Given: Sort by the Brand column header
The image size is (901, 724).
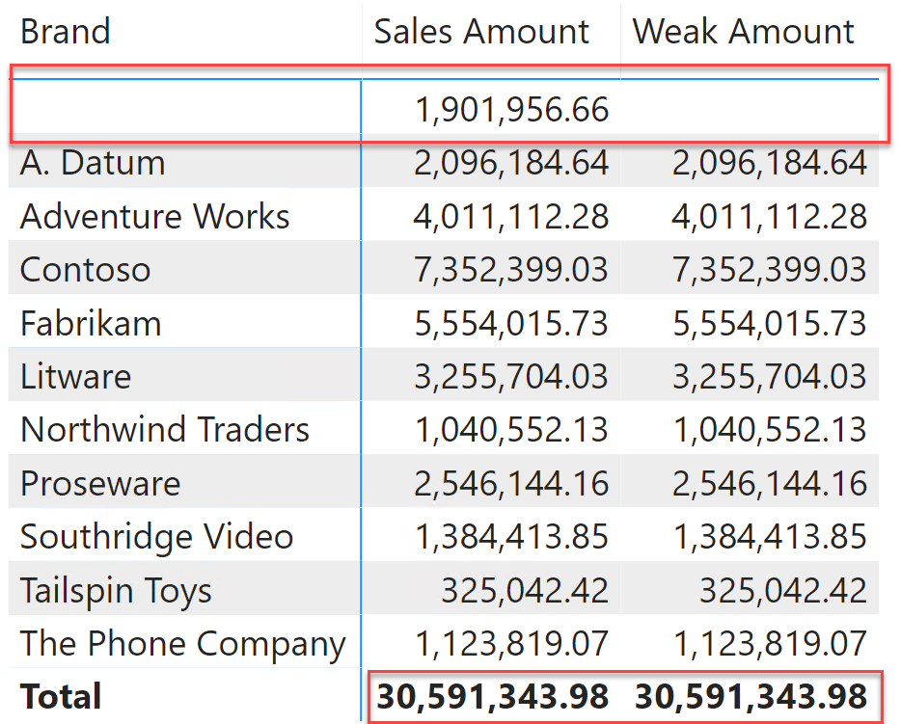Looking at the screenshot, I should (x=65, y=32).
